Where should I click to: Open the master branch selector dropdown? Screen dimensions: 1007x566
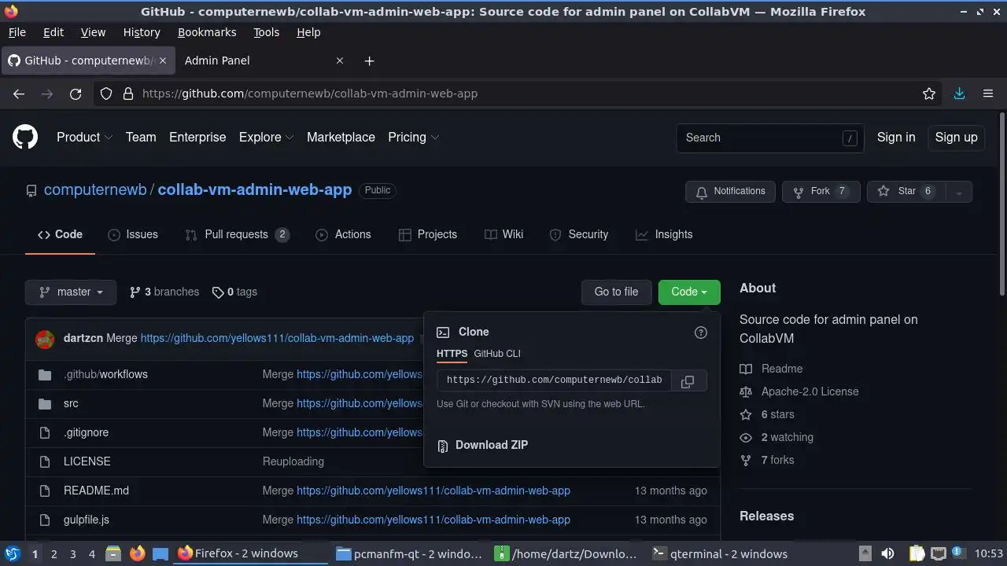(x=71, y=292)
